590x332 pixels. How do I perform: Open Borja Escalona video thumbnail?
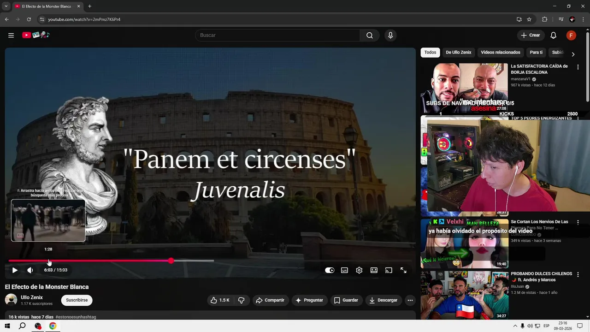click(464, 88)
